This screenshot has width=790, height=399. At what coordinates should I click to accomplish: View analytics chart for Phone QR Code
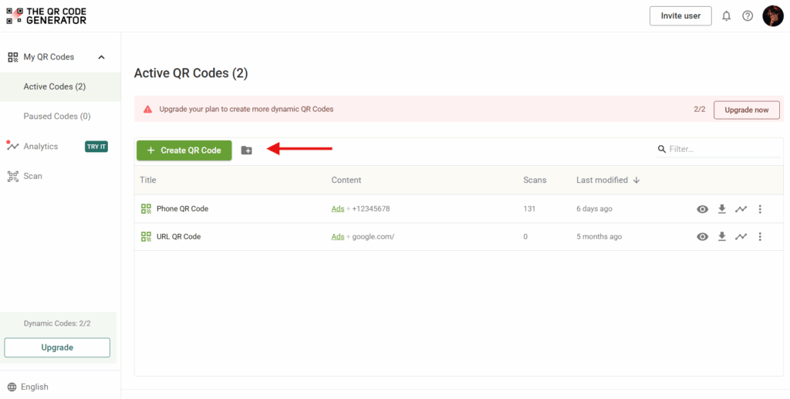[x=741, y=208]
